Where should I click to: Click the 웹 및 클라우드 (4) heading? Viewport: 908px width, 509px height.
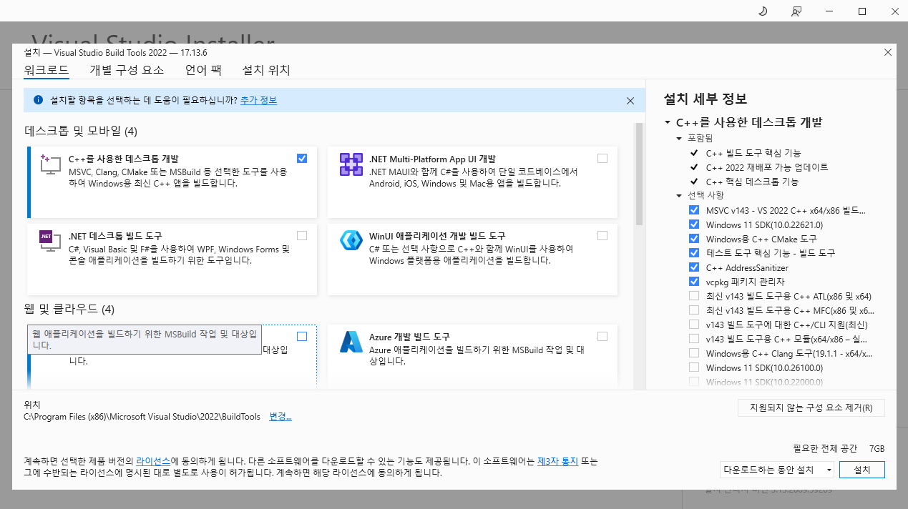click(69, 310)
